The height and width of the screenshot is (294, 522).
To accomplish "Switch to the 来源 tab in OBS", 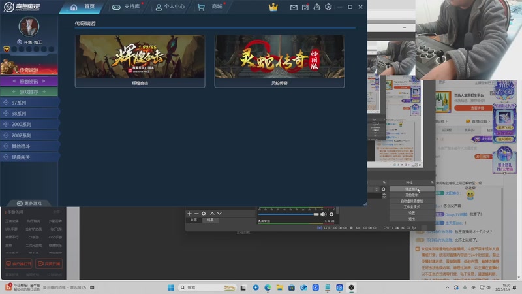I will [x=193, y=220].
